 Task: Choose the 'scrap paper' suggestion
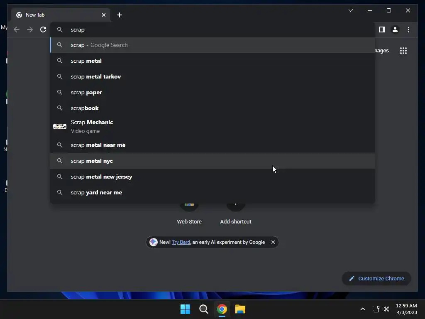[x=213, y=92]
